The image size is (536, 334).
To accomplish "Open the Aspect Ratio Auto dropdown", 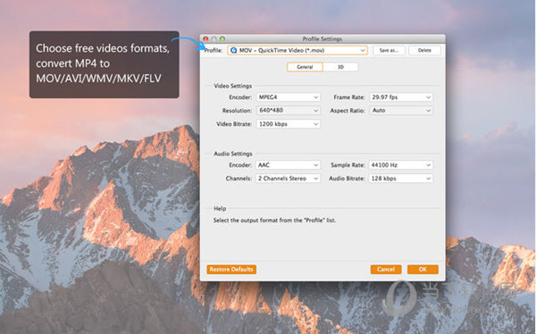I will [x=401, y=111].
